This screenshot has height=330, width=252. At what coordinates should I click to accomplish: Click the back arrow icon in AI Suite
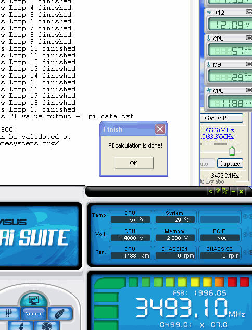click(210, 191)
